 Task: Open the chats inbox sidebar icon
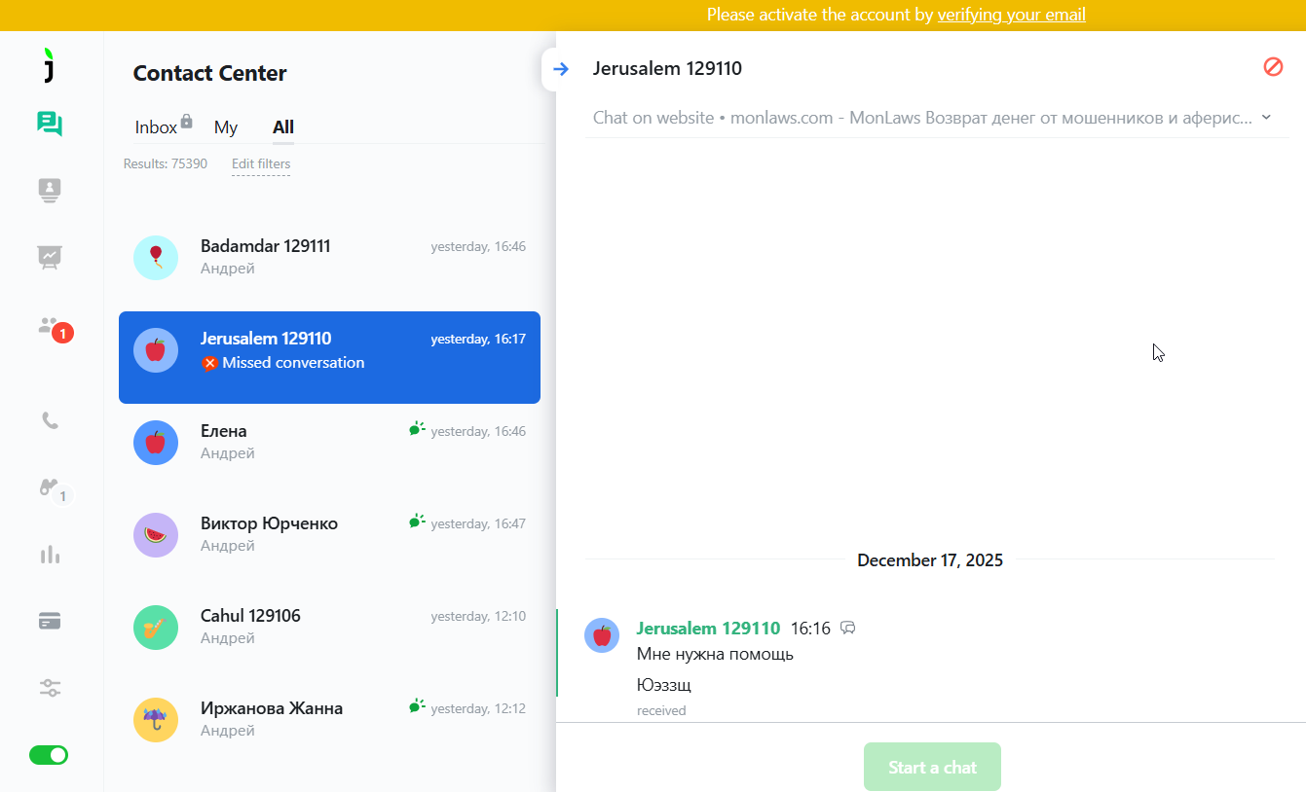click(x=50, y=124)
